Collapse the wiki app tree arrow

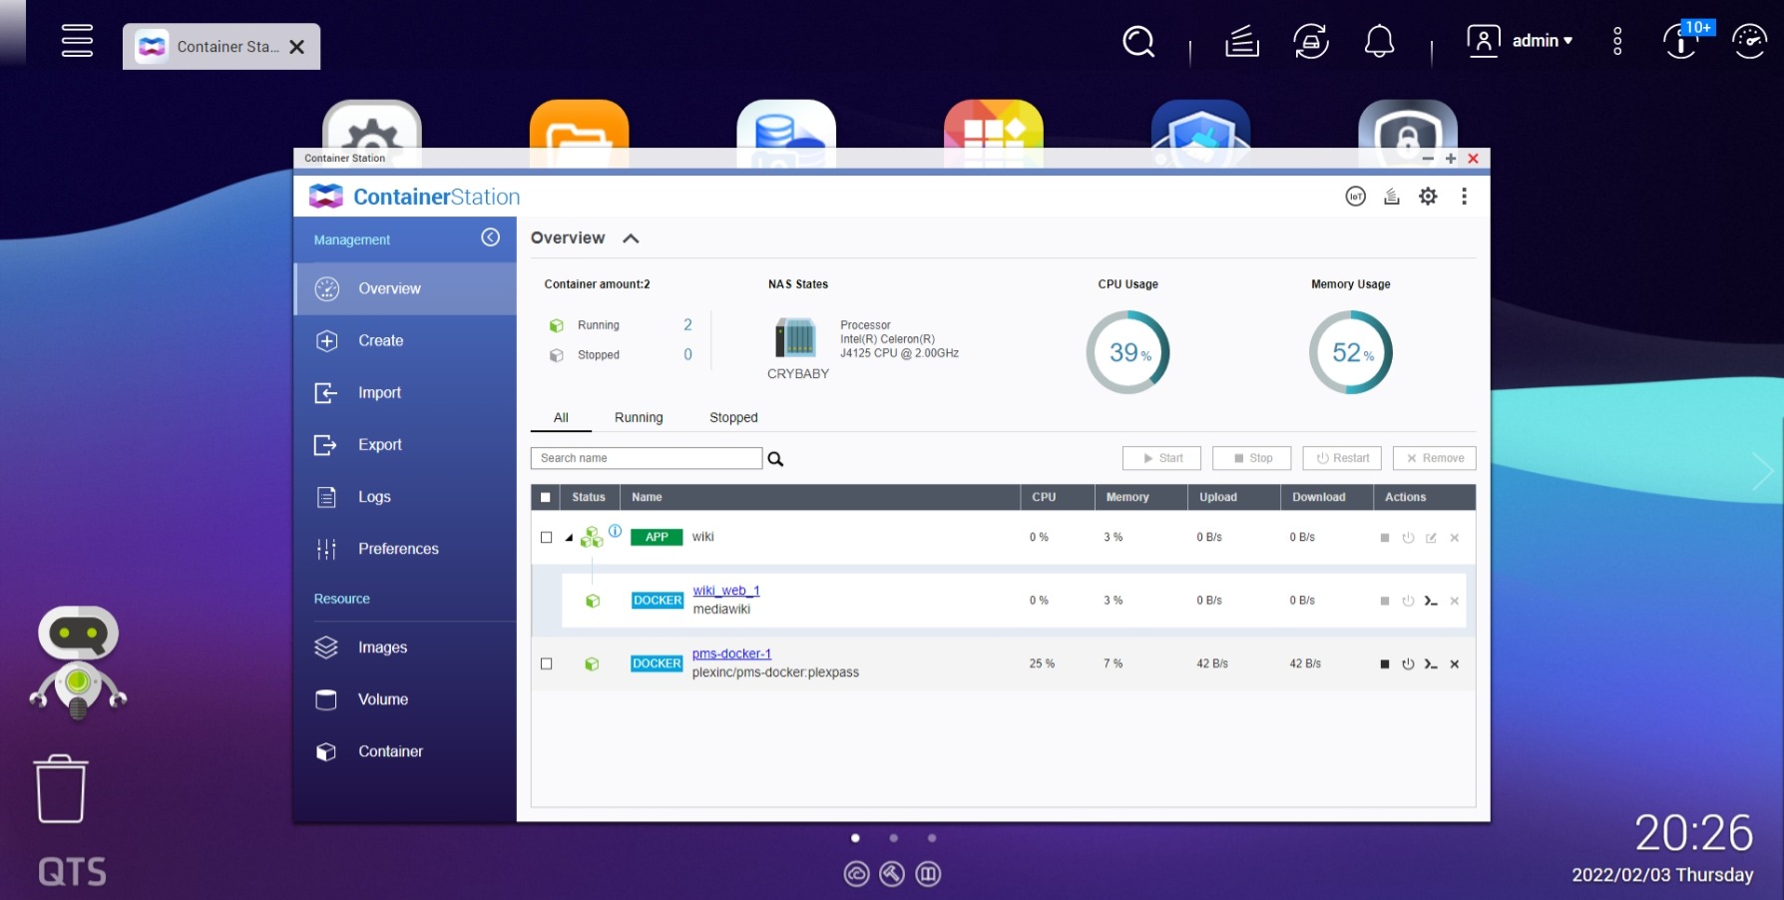click(569, 538)
